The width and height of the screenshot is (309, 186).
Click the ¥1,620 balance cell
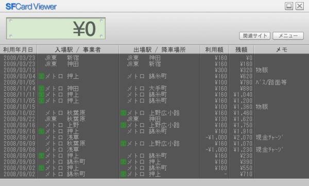click(x=243, y=119)
